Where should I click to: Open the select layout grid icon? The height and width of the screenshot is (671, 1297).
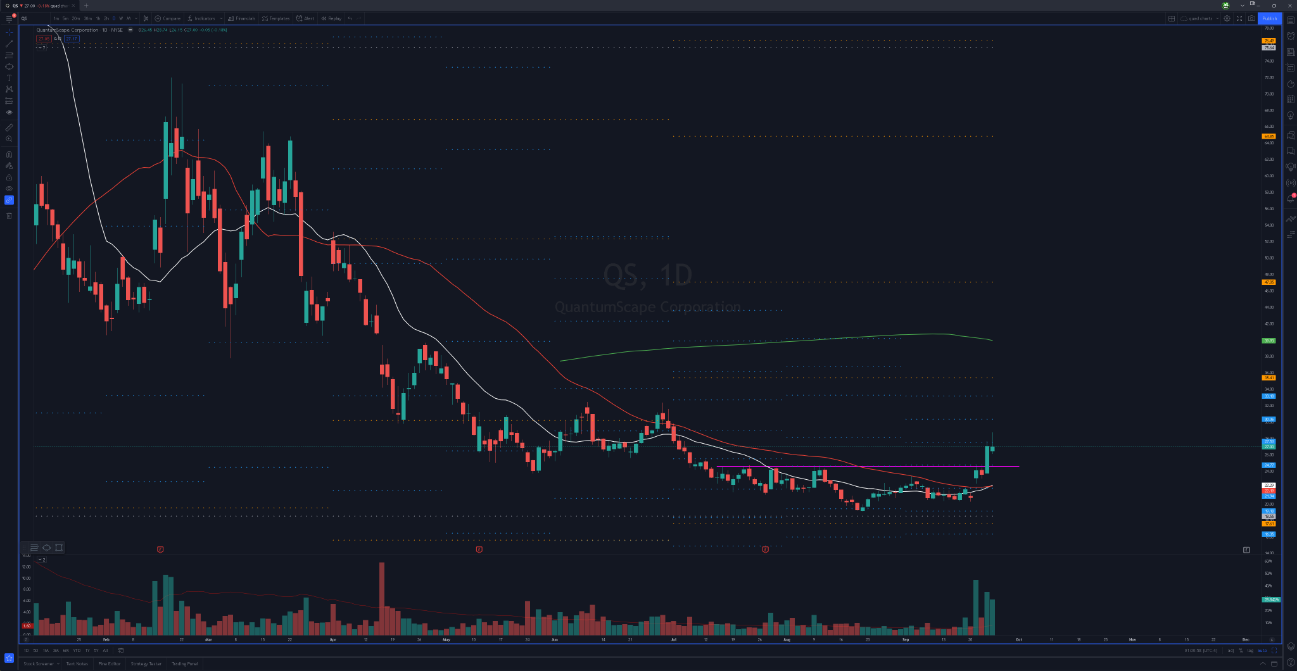pos(1172,18)
